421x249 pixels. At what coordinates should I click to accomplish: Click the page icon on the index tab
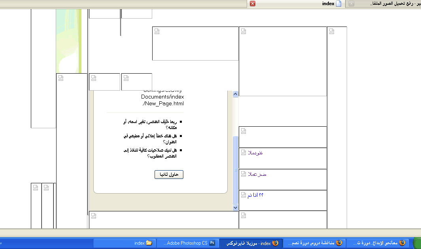point(338,4)
